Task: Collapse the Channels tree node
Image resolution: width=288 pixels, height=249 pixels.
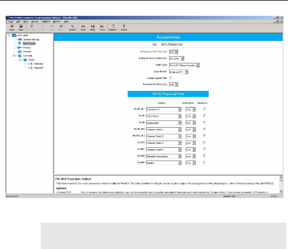Action: point(14,56)
